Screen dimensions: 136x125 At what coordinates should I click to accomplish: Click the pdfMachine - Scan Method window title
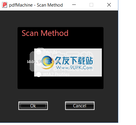[36, 5]
